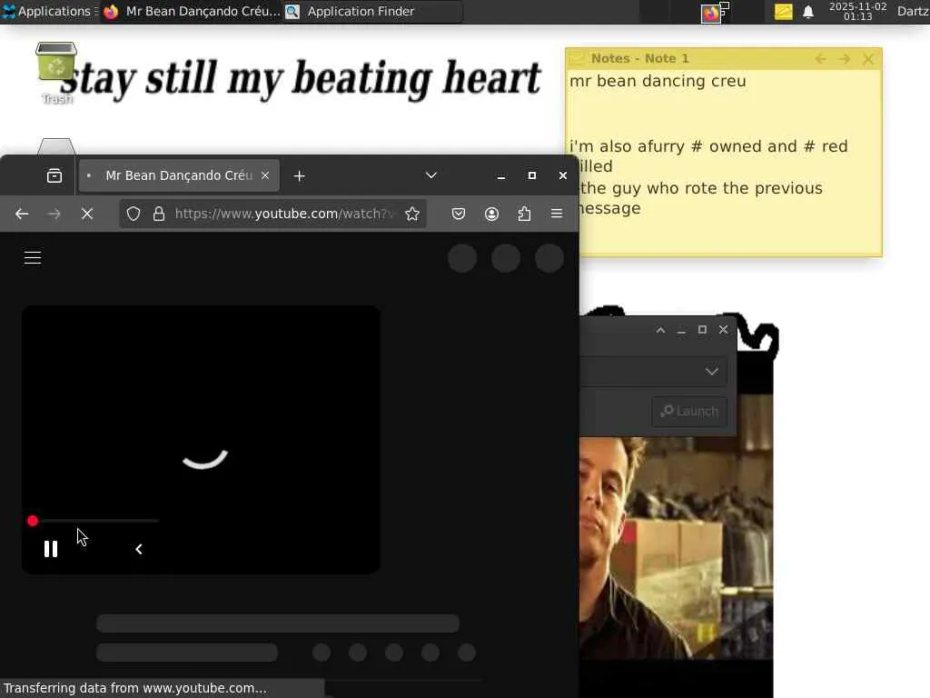Click the red scrubber on the video progress bar
Screen dimensions: 930x698
pyautogui.click(x=33, y=521)
